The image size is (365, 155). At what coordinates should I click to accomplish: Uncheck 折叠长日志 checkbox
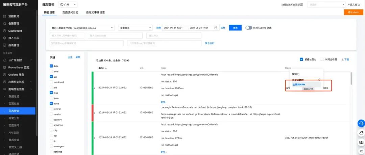tap(301, 59)
